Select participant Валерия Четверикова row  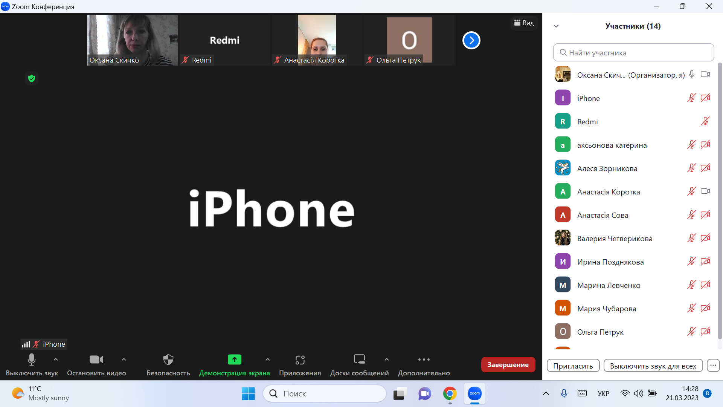(x=633, y=238)
